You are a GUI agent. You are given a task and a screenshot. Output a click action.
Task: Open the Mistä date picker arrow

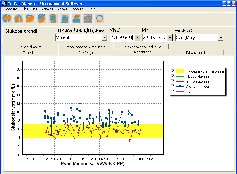[137, 38]
